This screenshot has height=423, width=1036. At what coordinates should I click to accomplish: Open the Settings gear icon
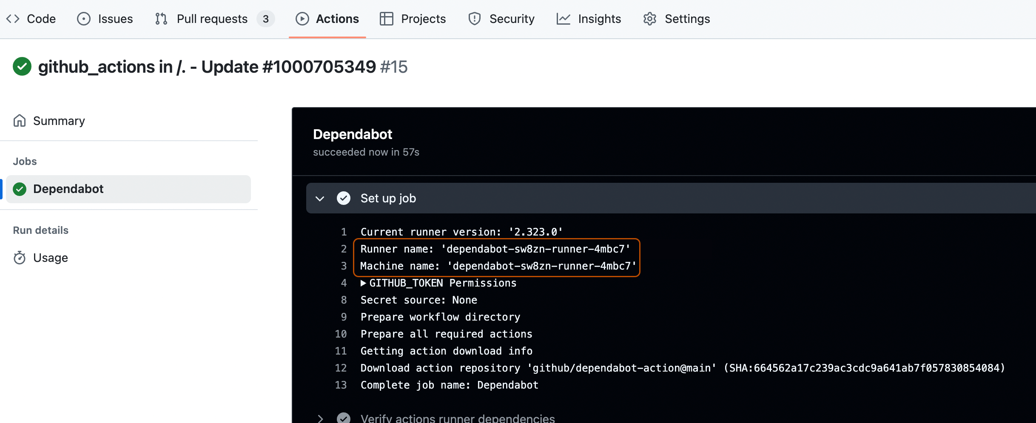649,19
